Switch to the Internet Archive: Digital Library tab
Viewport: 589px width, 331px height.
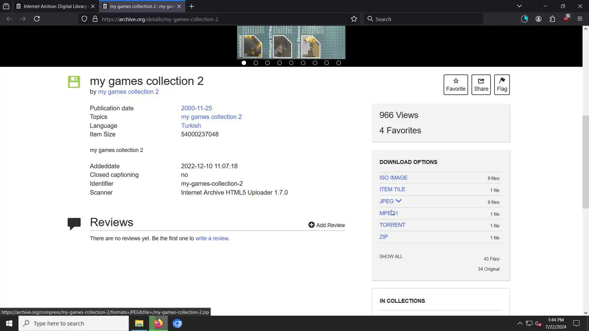coord(55,6)
